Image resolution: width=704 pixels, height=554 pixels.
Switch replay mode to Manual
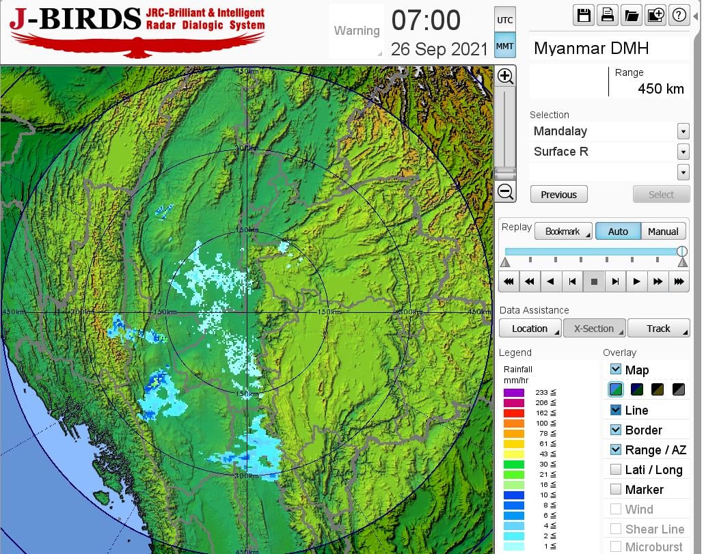tap(663, 232)
